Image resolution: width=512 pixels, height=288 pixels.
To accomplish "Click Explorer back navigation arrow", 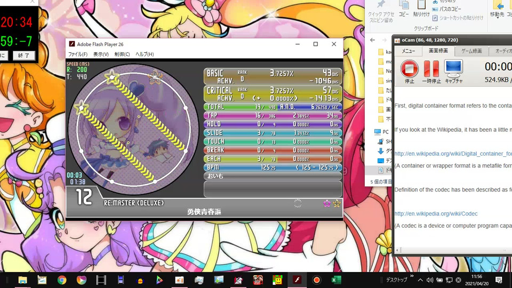I will click(x=373, y=40).
